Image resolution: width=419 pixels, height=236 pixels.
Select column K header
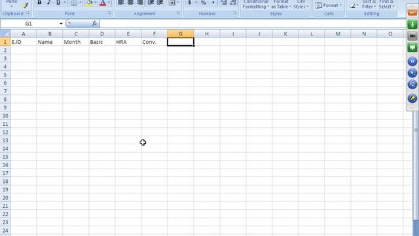285,33
